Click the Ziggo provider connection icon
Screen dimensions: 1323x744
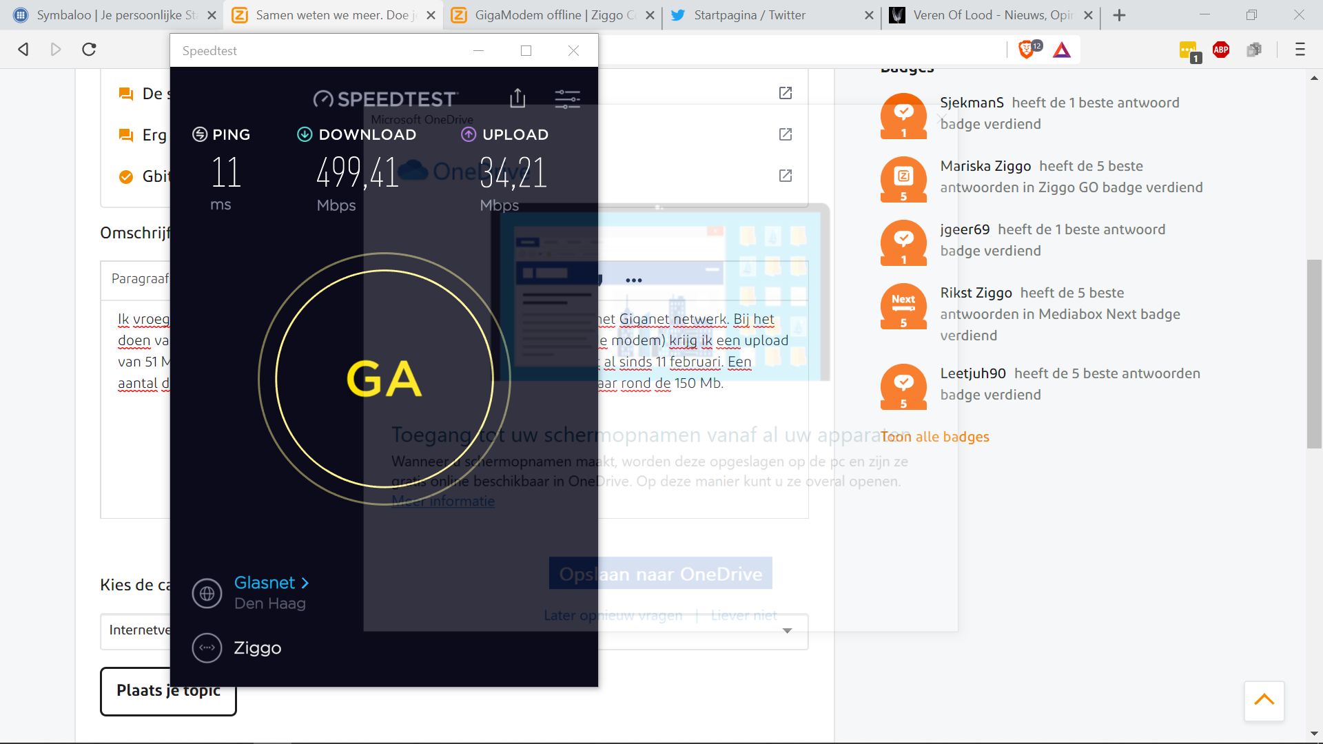207,648
